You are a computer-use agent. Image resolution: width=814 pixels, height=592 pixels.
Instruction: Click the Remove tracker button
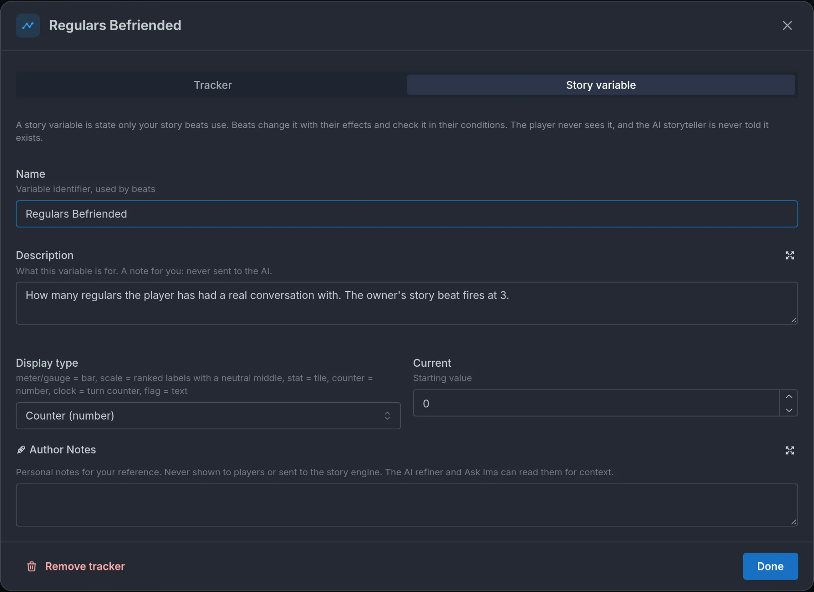(x=76, y=566)
